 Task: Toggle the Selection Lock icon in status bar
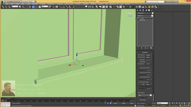coord(108,103)
